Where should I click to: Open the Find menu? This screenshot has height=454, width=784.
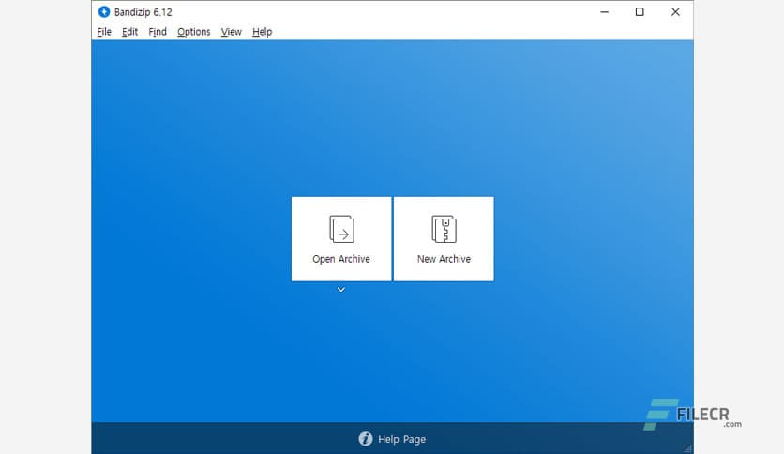158,32
